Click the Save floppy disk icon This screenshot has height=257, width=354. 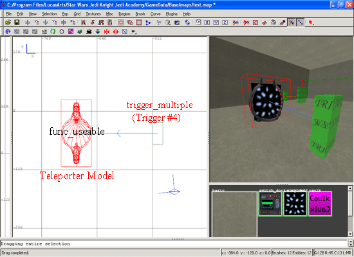[x=17, y=22]
